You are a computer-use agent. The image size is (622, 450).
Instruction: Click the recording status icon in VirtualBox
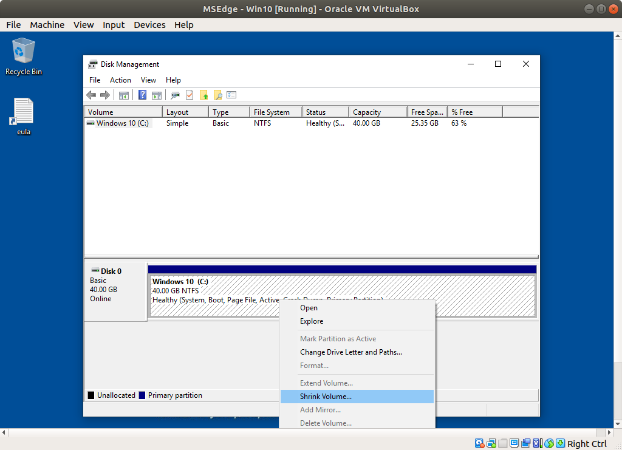coord(526,443)
